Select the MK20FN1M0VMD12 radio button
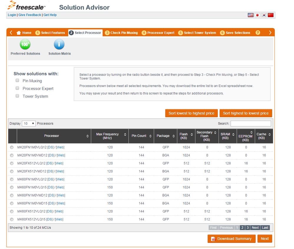294x249 pixels. coord(12,155)
